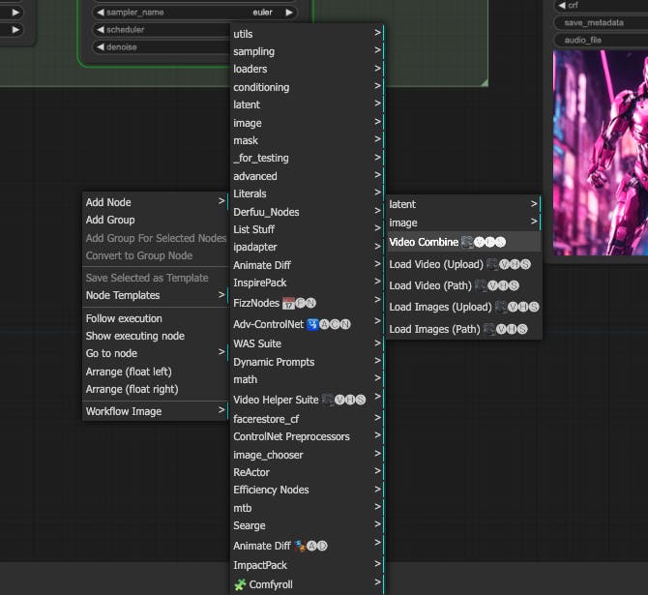Image resolution: width=648 pixels, height=595 pixels.
Task: Open the _for_testing submenu
Action: pyautogui.click(x=307, y=158)
